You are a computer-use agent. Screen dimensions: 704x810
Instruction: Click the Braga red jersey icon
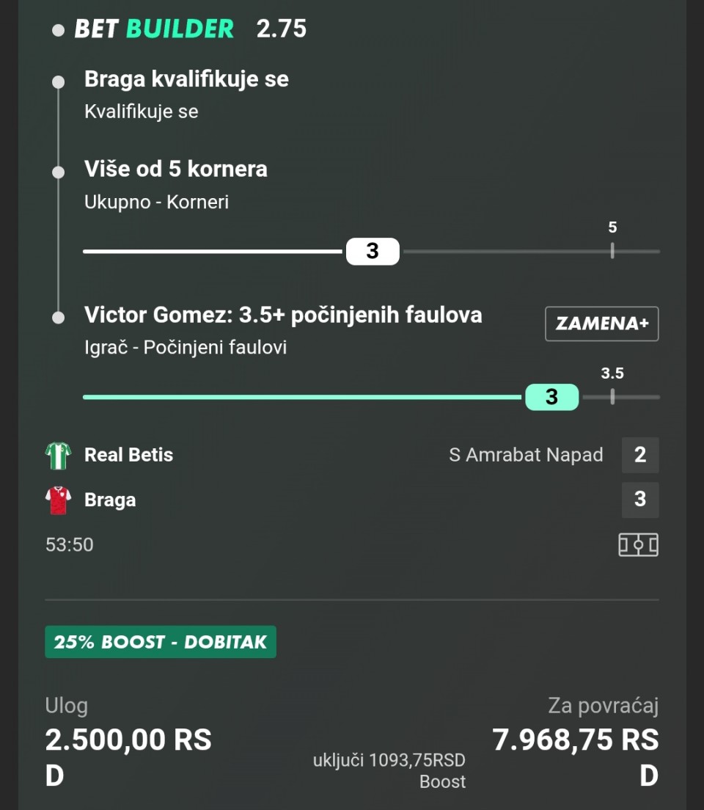[x=58, y=500]
